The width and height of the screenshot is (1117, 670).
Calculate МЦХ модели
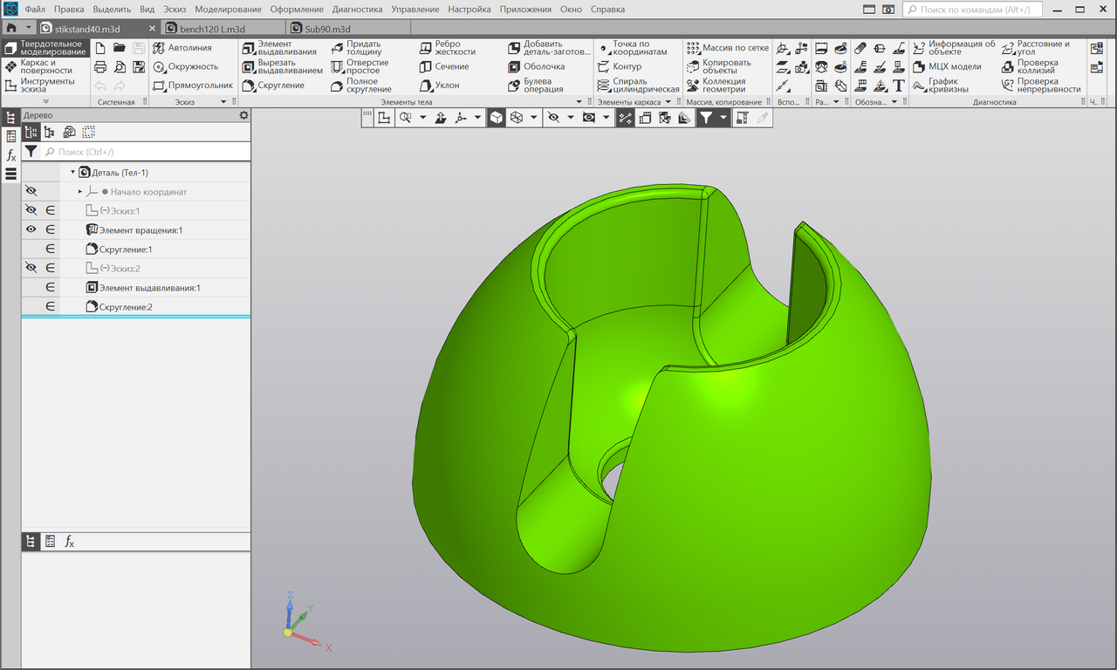pos(948,66)
